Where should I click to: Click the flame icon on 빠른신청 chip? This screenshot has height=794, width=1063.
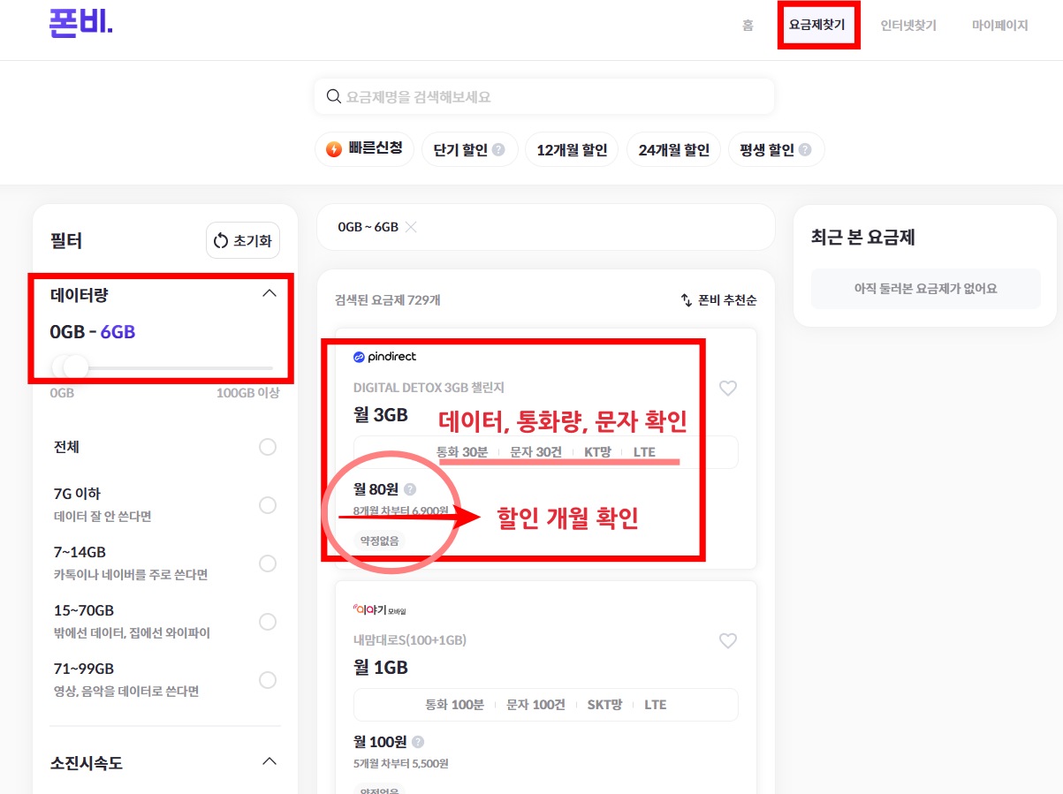click(x=332, y=148)
